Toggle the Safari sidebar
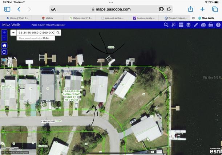Screen dimensions: 222x155 point(7,9)
